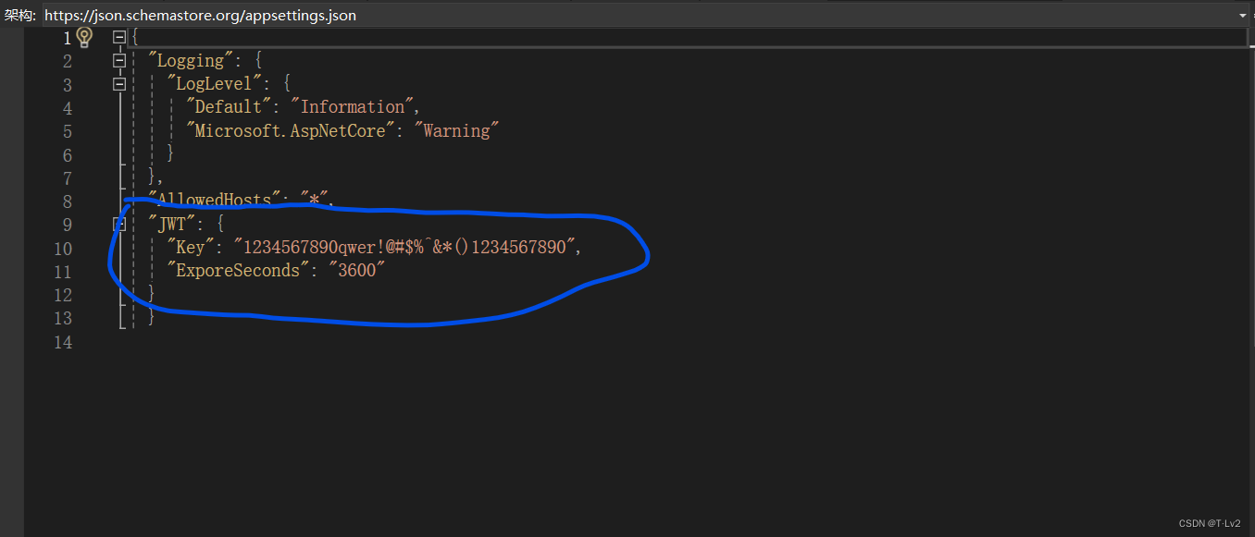Click the JWT key value string
1255x537 pixels.
point(404,248)
